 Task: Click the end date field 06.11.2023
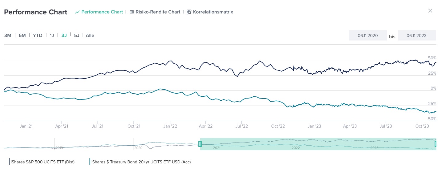click(416, 35)
